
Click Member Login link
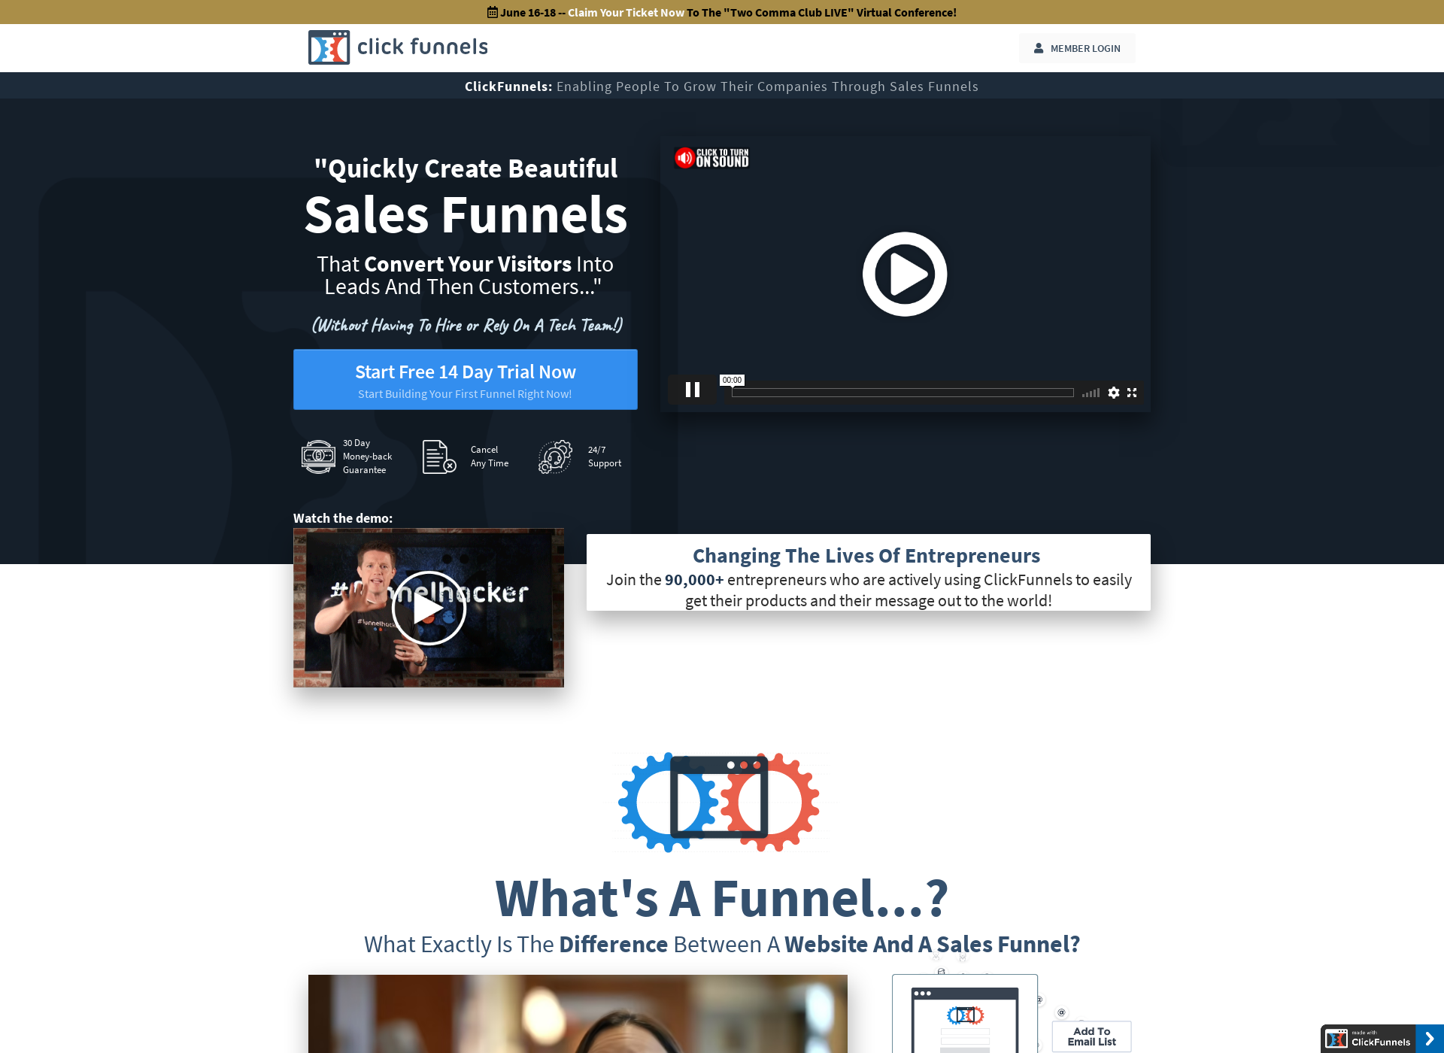click(1078, 48)
